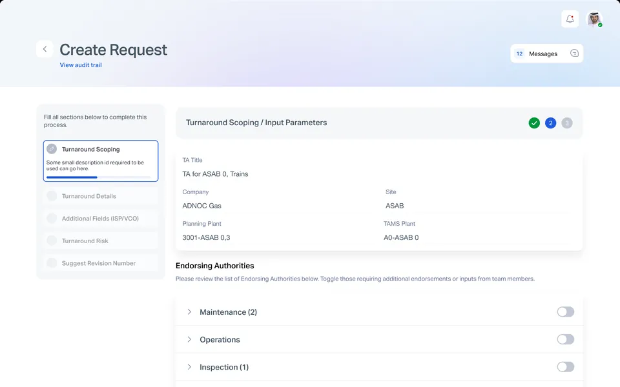Click the completed green checkmark step
Screen dimensions: 620x387
(x=534, y=123)
